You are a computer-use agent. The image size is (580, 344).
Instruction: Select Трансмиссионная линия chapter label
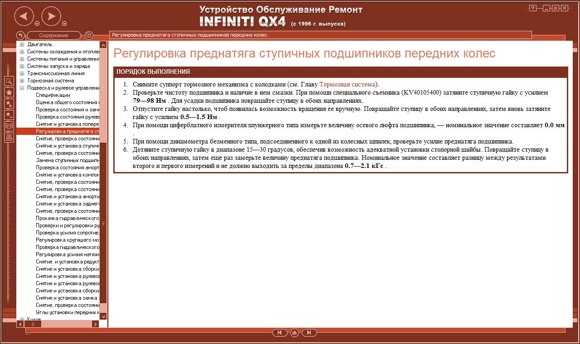[x=56, y=73]
